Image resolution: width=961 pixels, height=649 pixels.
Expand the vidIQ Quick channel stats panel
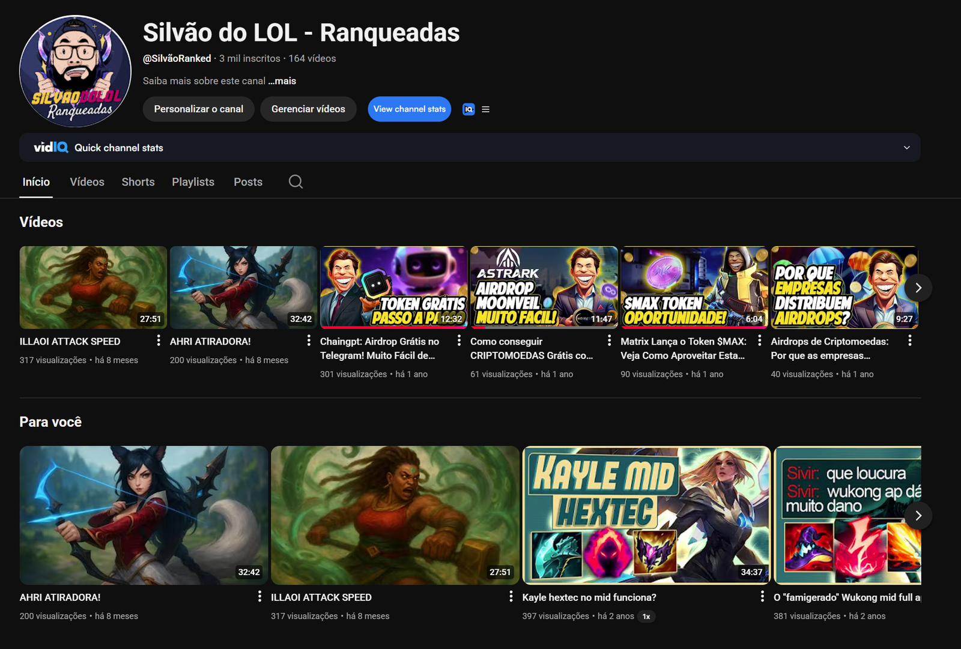tap(907, 148)
